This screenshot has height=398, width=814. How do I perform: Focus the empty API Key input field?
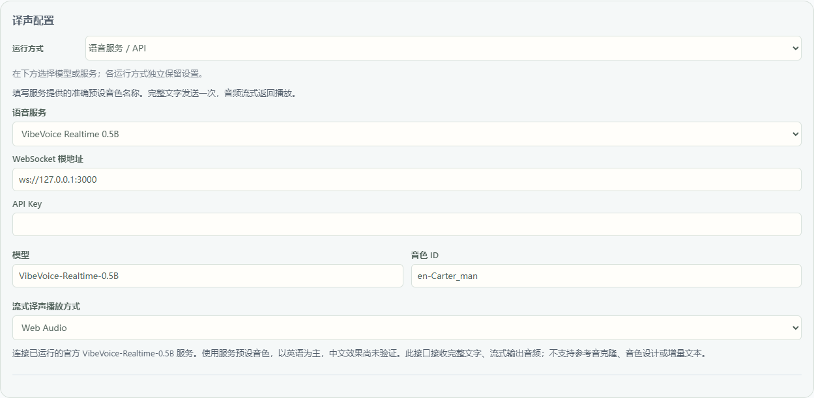[x=407, y=224]
